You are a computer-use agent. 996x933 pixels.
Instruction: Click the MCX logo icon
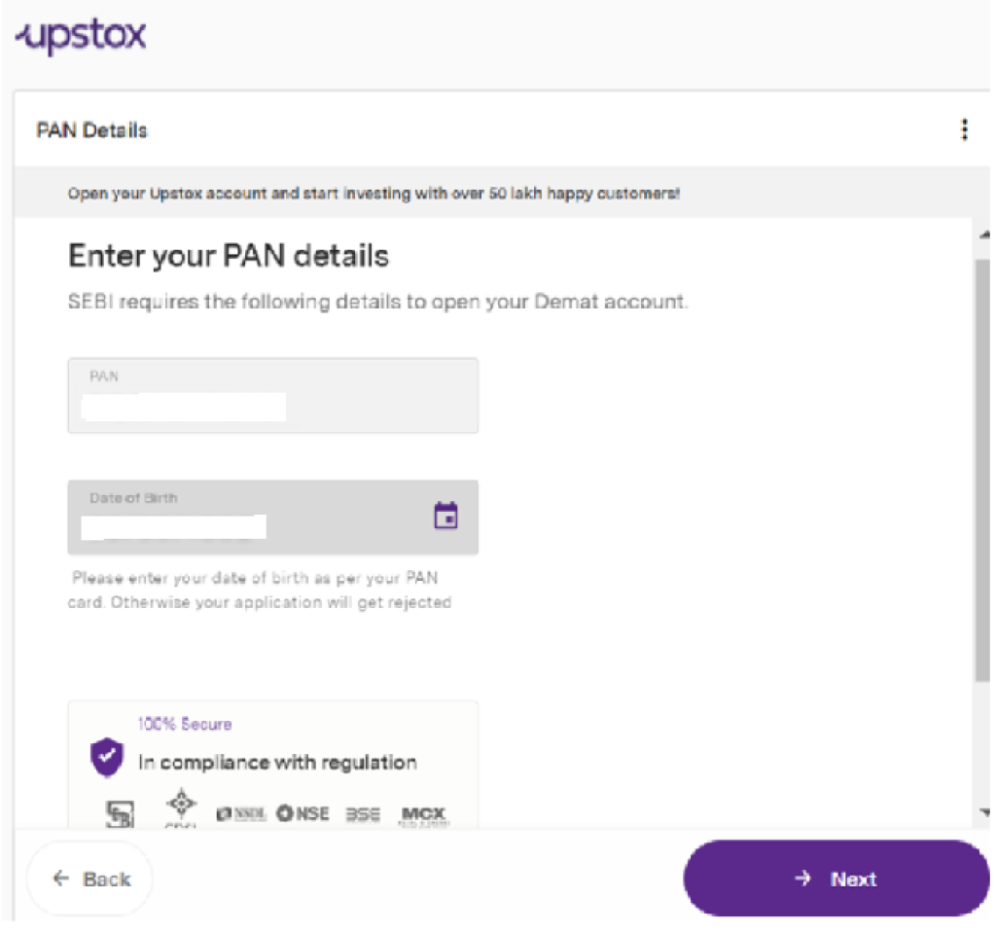[x=424, y=814]
